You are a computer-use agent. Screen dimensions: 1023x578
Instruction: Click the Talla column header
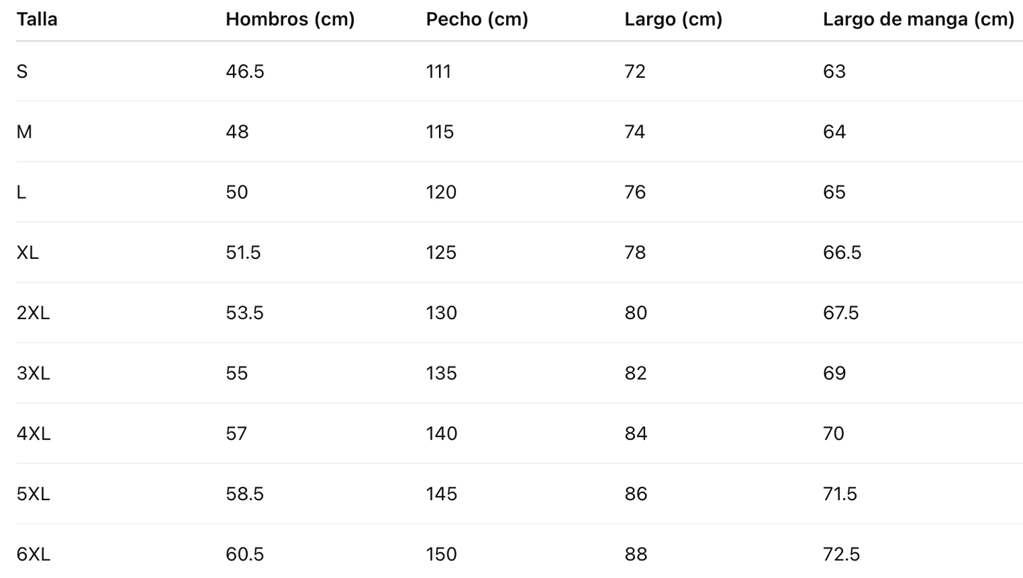[37, 19]
